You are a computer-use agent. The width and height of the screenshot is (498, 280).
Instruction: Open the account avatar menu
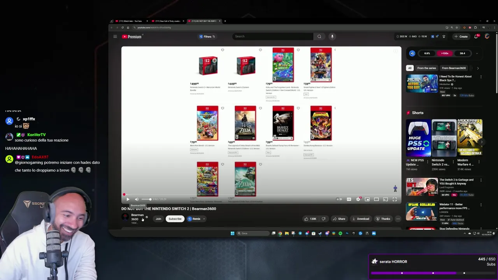[x=487, y=37]
